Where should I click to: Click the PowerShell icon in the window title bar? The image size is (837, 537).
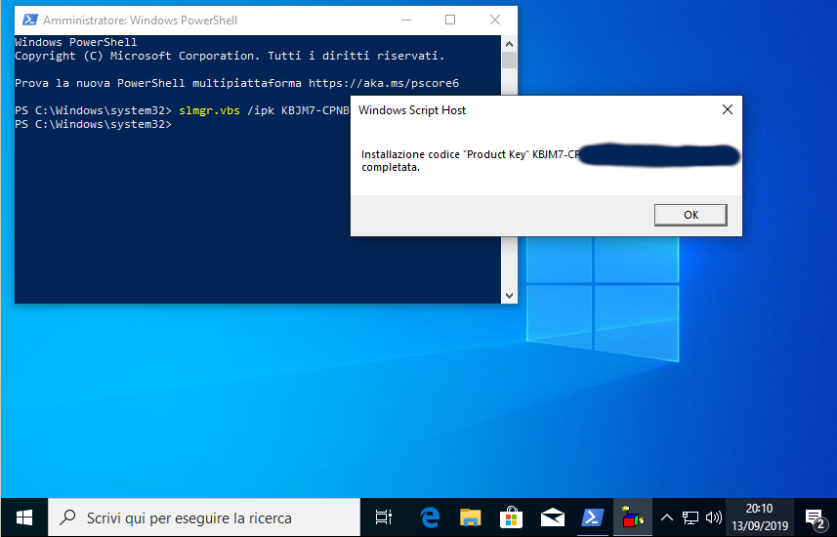[x=30, y=20]
